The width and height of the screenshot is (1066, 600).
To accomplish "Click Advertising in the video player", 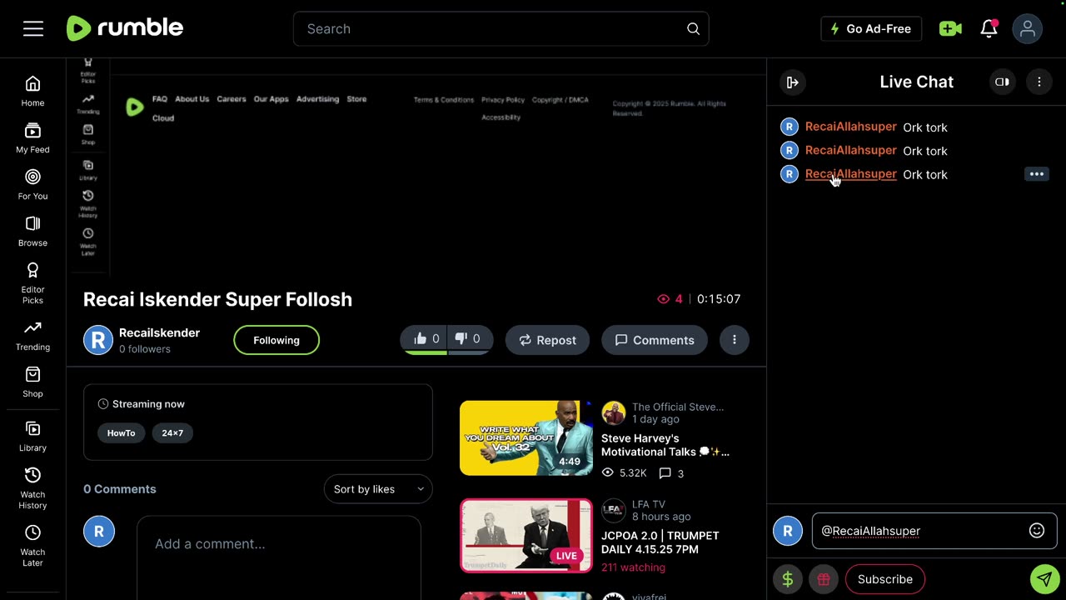I will 318,99.
